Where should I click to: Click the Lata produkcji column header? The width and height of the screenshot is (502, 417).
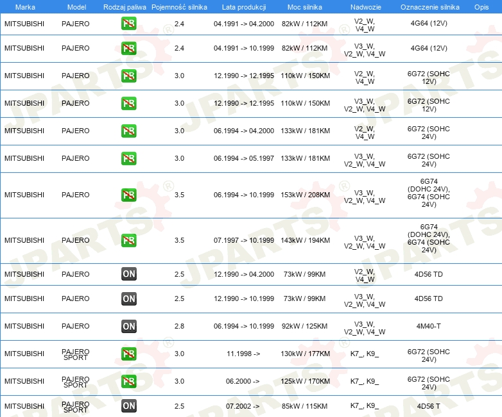pos(244,7)
